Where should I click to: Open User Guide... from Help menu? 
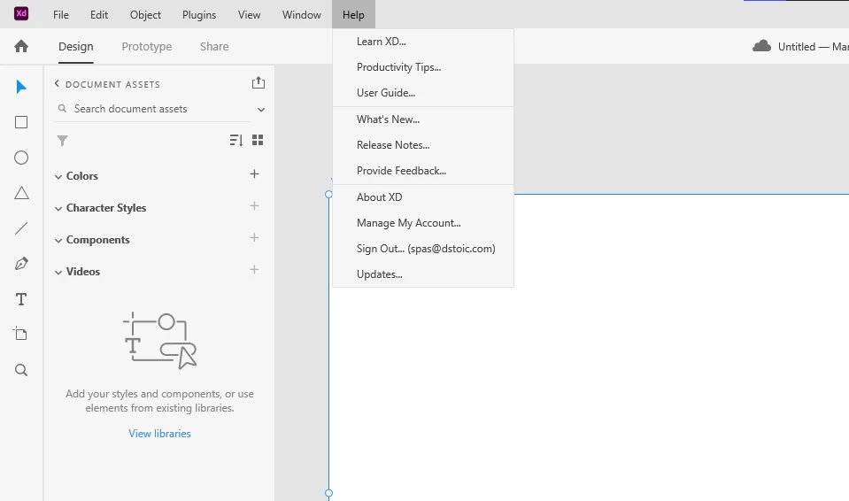(x=423, y=93)
